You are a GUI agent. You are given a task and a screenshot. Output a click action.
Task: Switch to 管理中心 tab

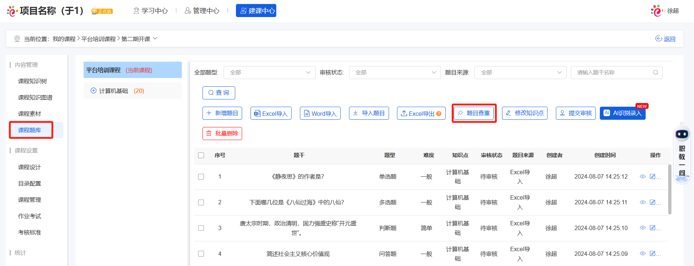click(202, 11)
